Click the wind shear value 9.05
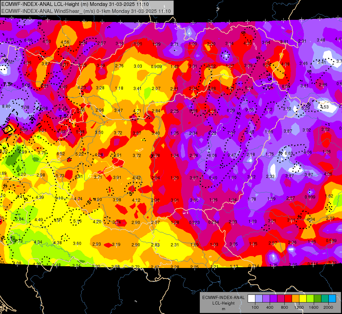The image size is (342, 314). point(249,110)
